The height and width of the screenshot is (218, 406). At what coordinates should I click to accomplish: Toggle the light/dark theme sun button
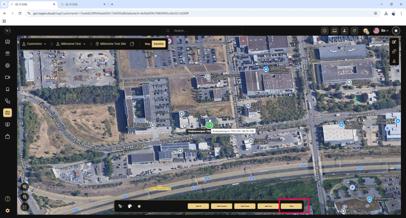pyautogui.click(x=396, y=30)
